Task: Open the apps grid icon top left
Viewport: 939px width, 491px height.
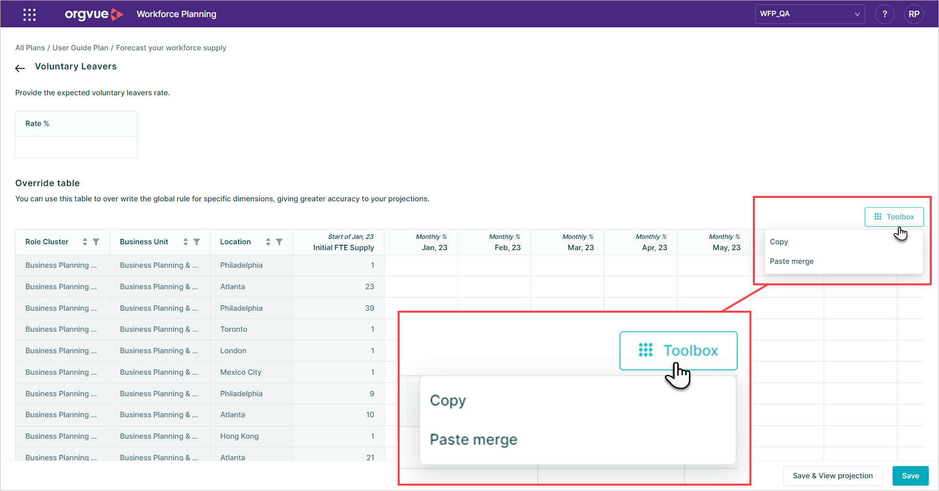Action: (29, 14)
